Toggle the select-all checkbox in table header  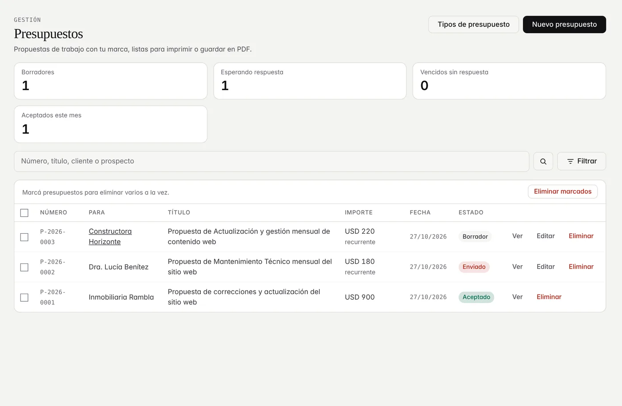(x=24, y=213)
